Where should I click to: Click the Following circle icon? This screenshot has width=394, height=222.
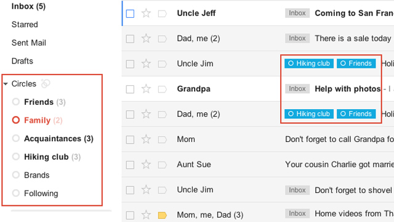tap(16, 193)
